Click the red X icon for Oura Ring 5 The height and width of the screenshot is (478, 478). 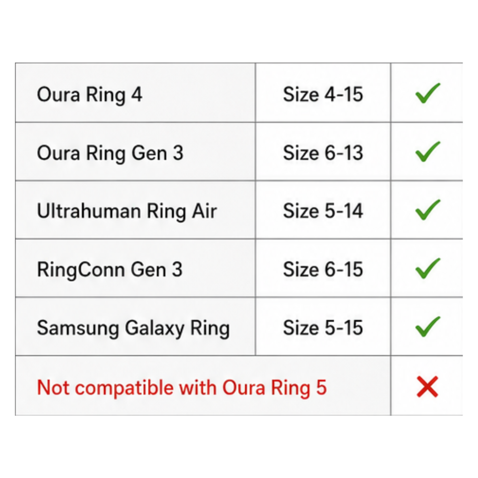tap(427, 386)
